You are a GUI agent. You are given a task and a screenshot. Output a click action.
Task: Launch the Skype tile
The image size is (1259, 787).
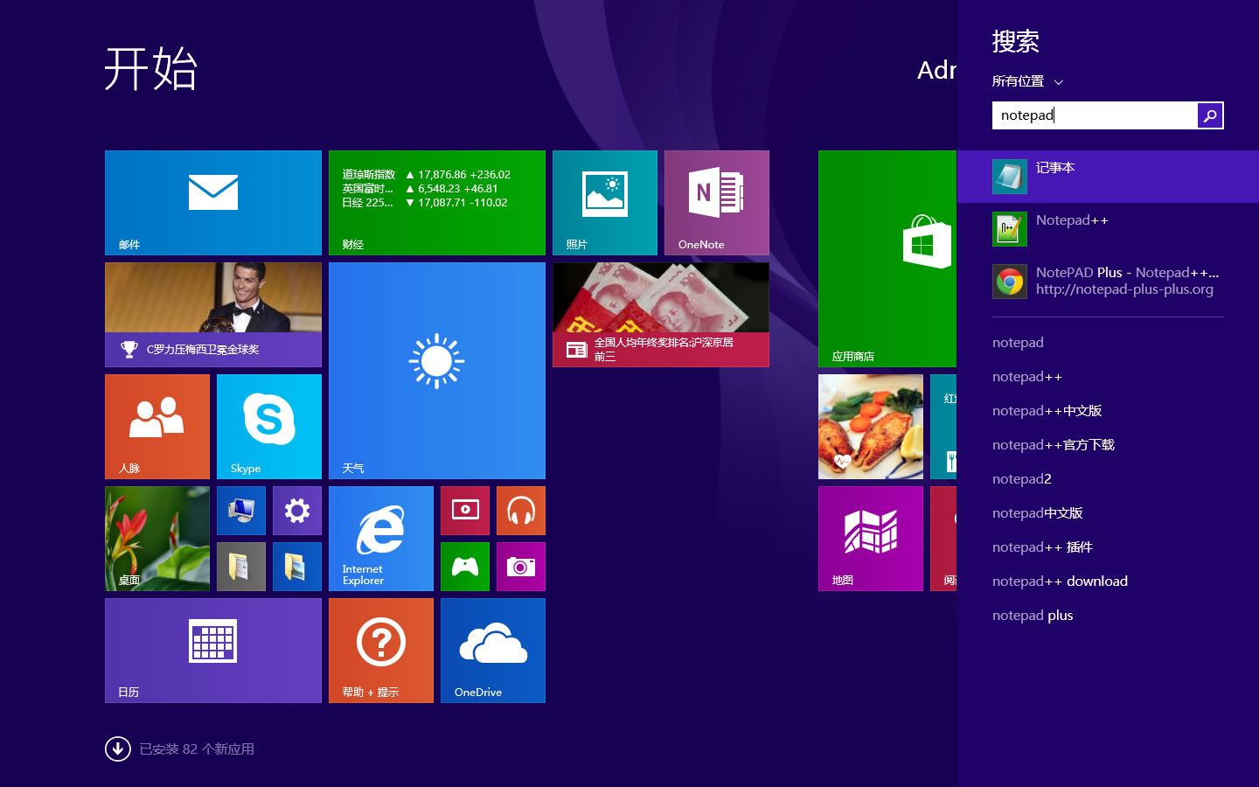[x=269, y=427]
